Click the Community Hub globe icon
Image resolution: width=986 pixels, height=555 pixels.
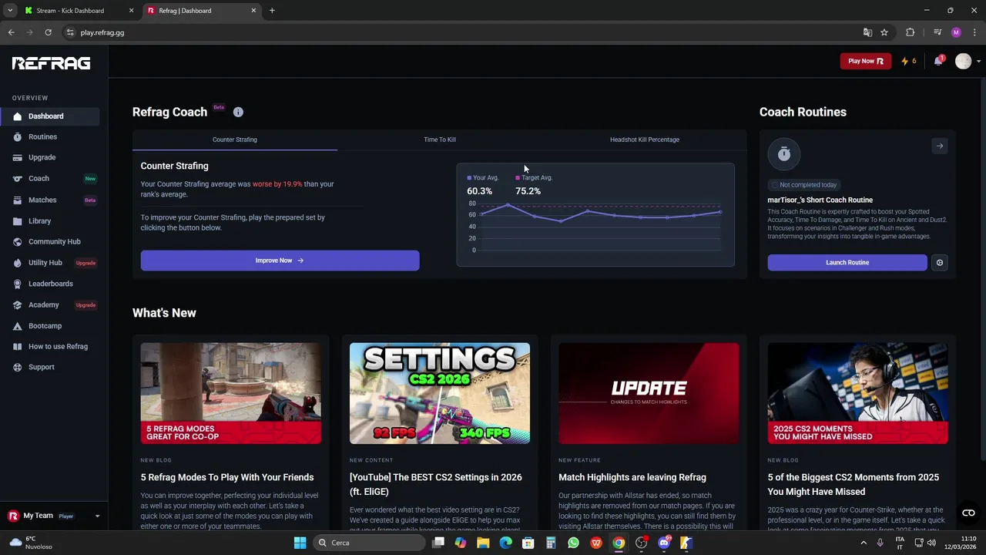[x=17, y=242]
